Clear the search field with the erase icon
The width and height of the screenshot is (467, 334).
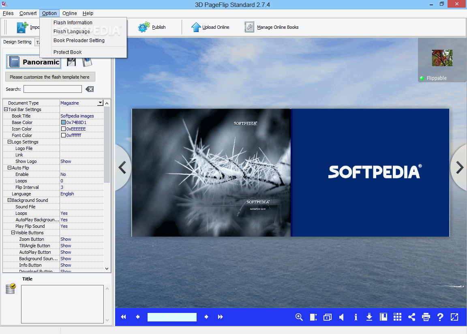[x=90, y=89]
